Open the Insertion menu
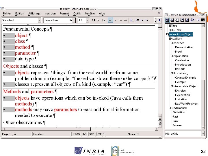208x156 pixels. [x=50, y=14]
